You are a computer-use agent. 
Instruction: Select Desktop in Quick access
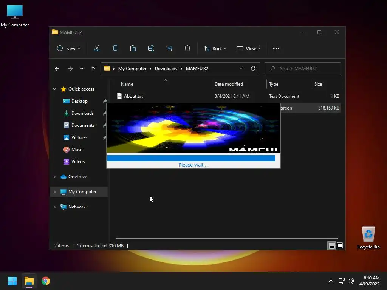[x=79, y=101]
